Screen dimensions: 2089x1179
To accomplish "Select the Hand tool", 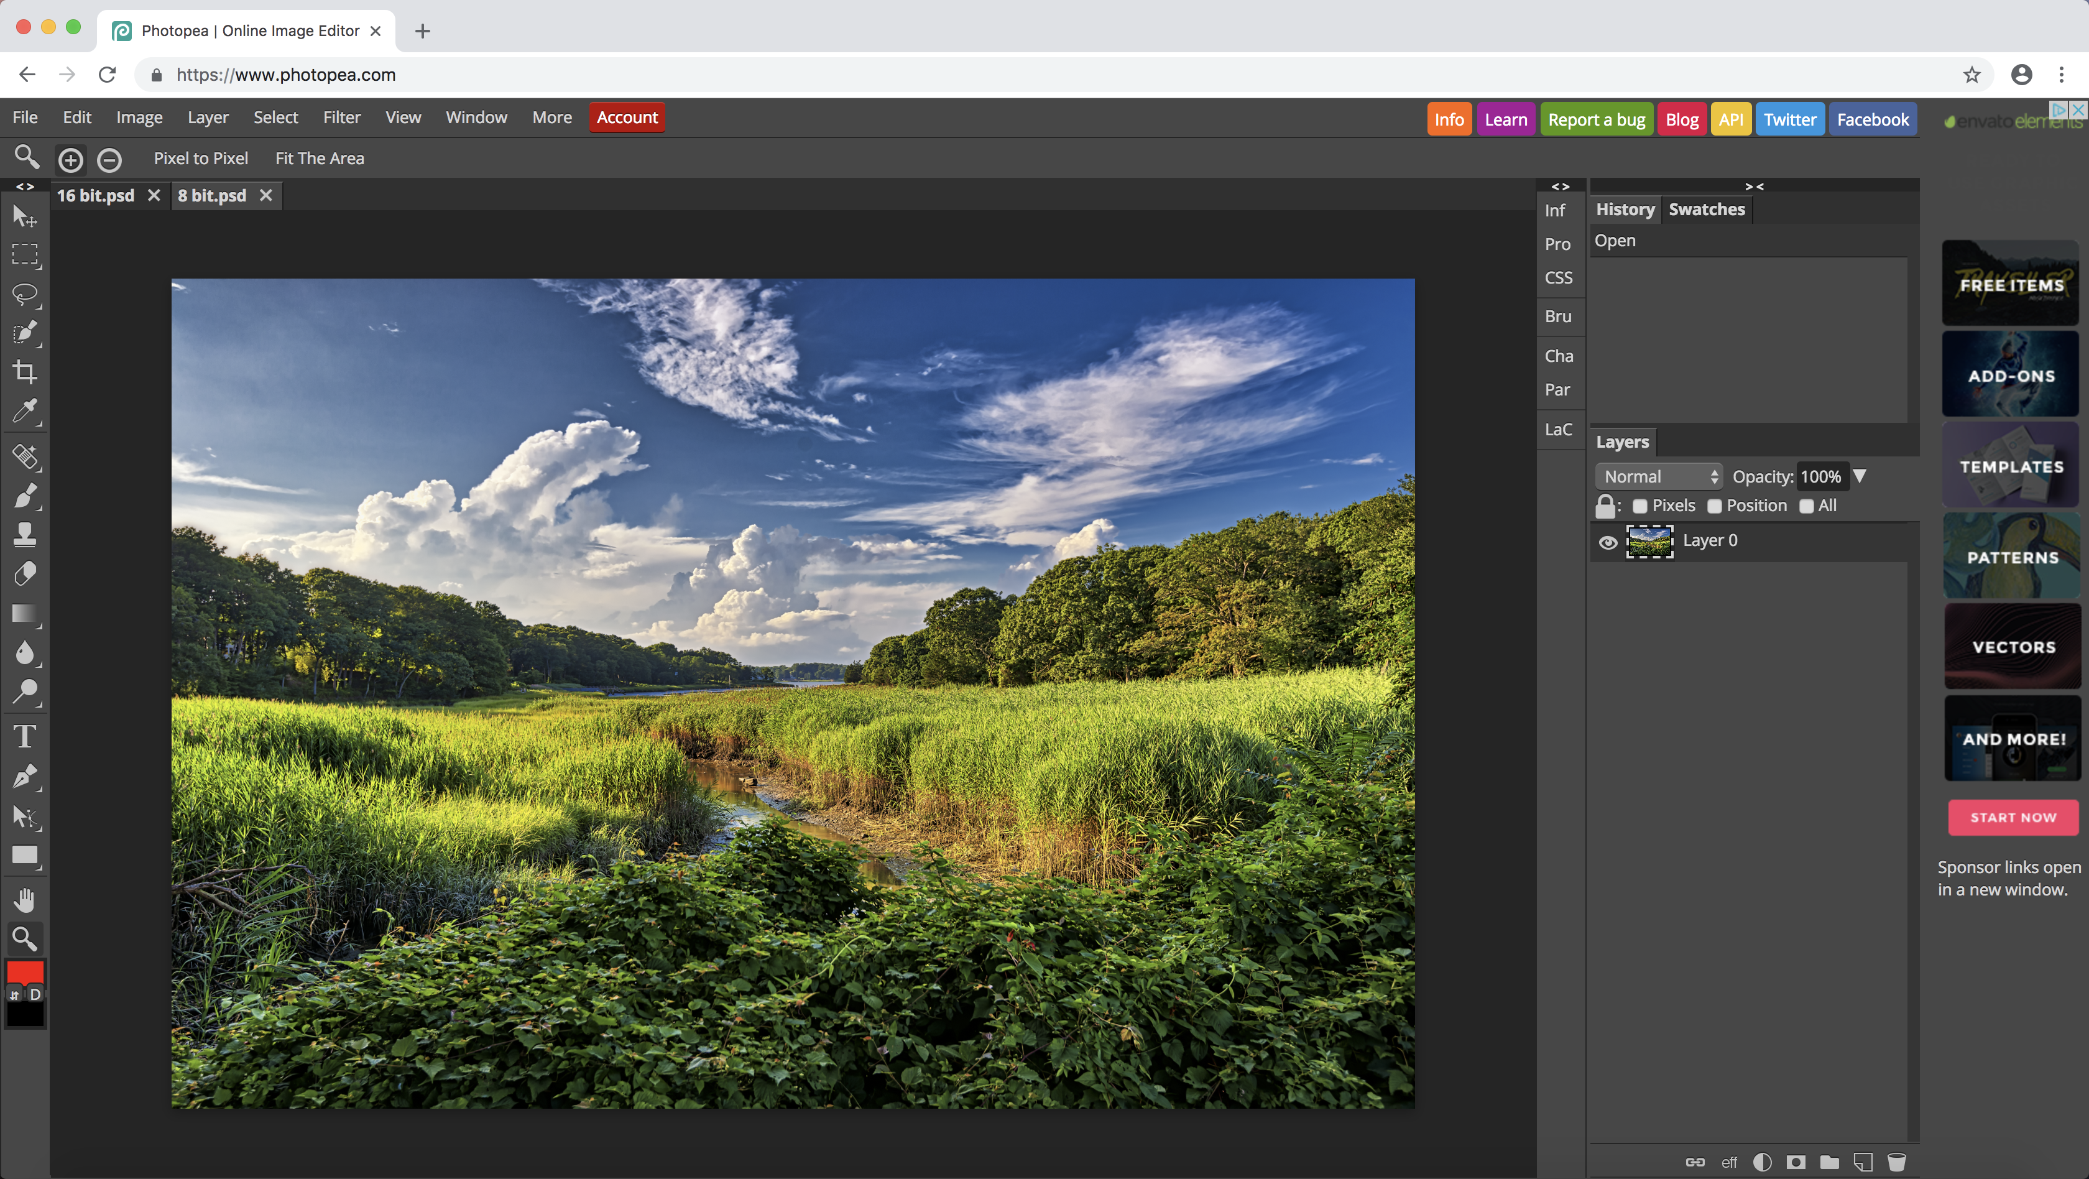I will [x=25, y=900].
